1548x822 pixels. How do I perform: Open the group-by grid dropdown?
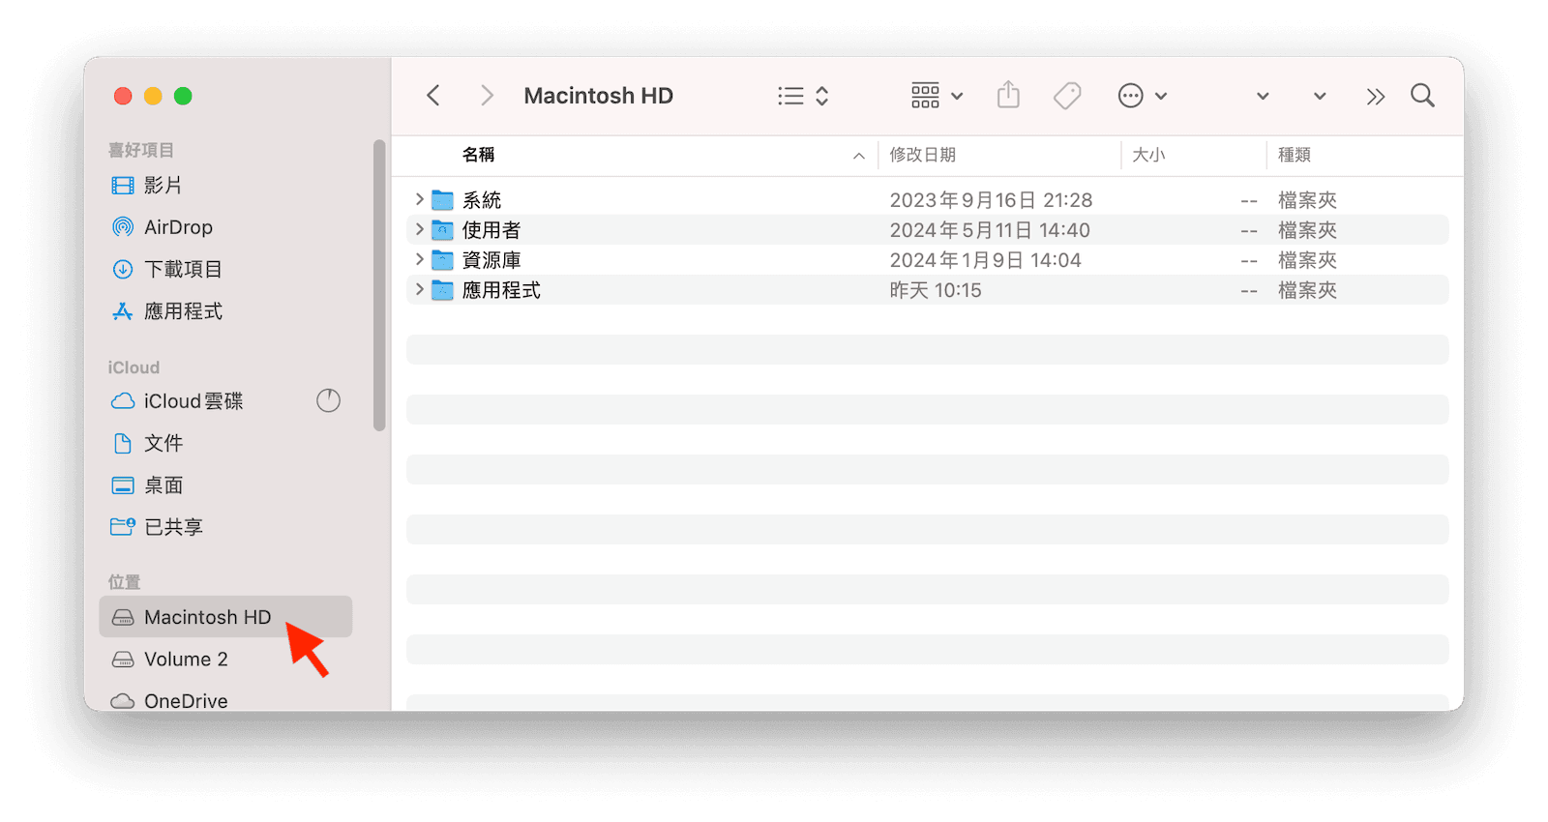tap(937, 96)
